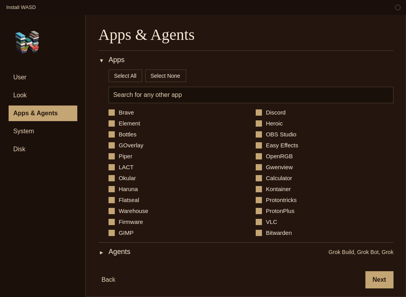Click the WASD book-stack logo
This screenshot has width=406, height=297.
[27, 42]
